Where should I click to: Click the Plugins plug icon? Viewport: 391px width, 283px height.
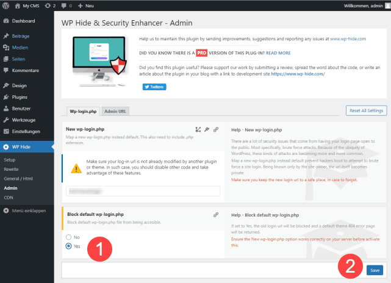click(6, 97)
